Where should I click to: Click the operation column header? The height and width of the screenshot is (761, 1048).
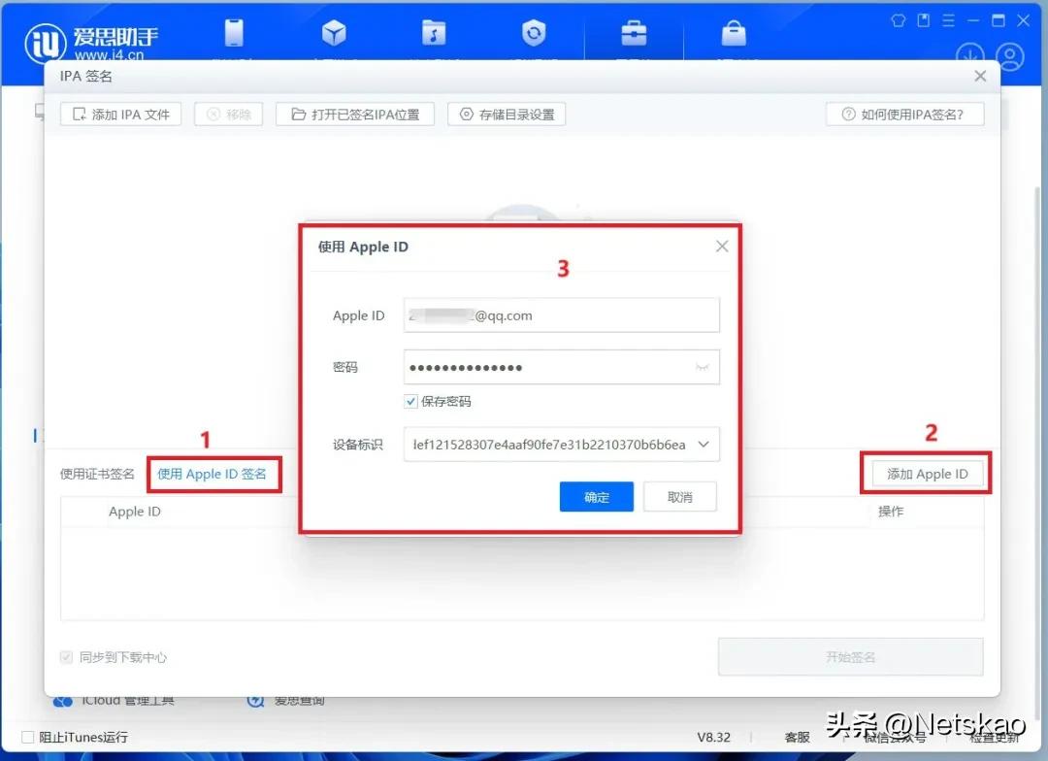click(x=890, y=512)
